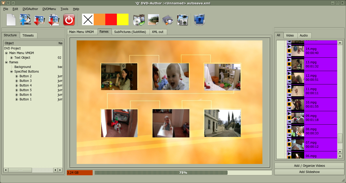Click the speaker sound icon in toolbar
Image resolution: width=346 pixels, height=183 pixels.
[x=168, y=20]
